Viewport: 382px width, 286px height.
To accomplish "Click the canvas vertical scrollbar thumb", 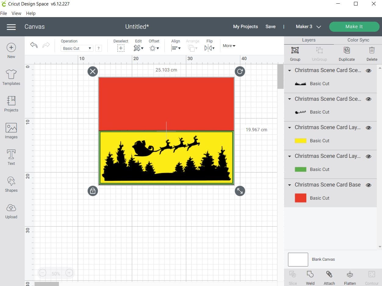I will [280, 76].
